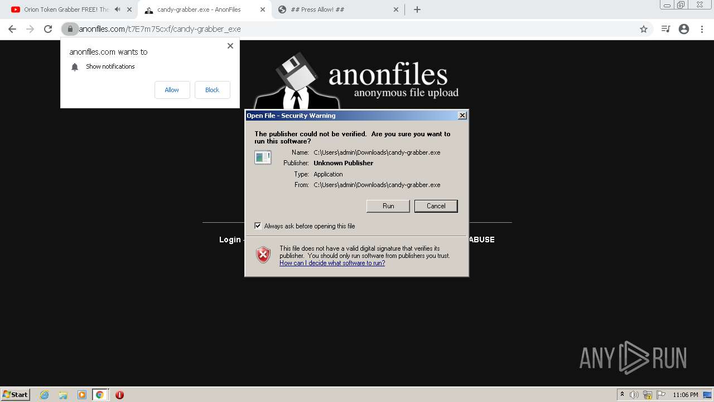
Task: Close the Press Allow tab
Action: click(396, 9)
